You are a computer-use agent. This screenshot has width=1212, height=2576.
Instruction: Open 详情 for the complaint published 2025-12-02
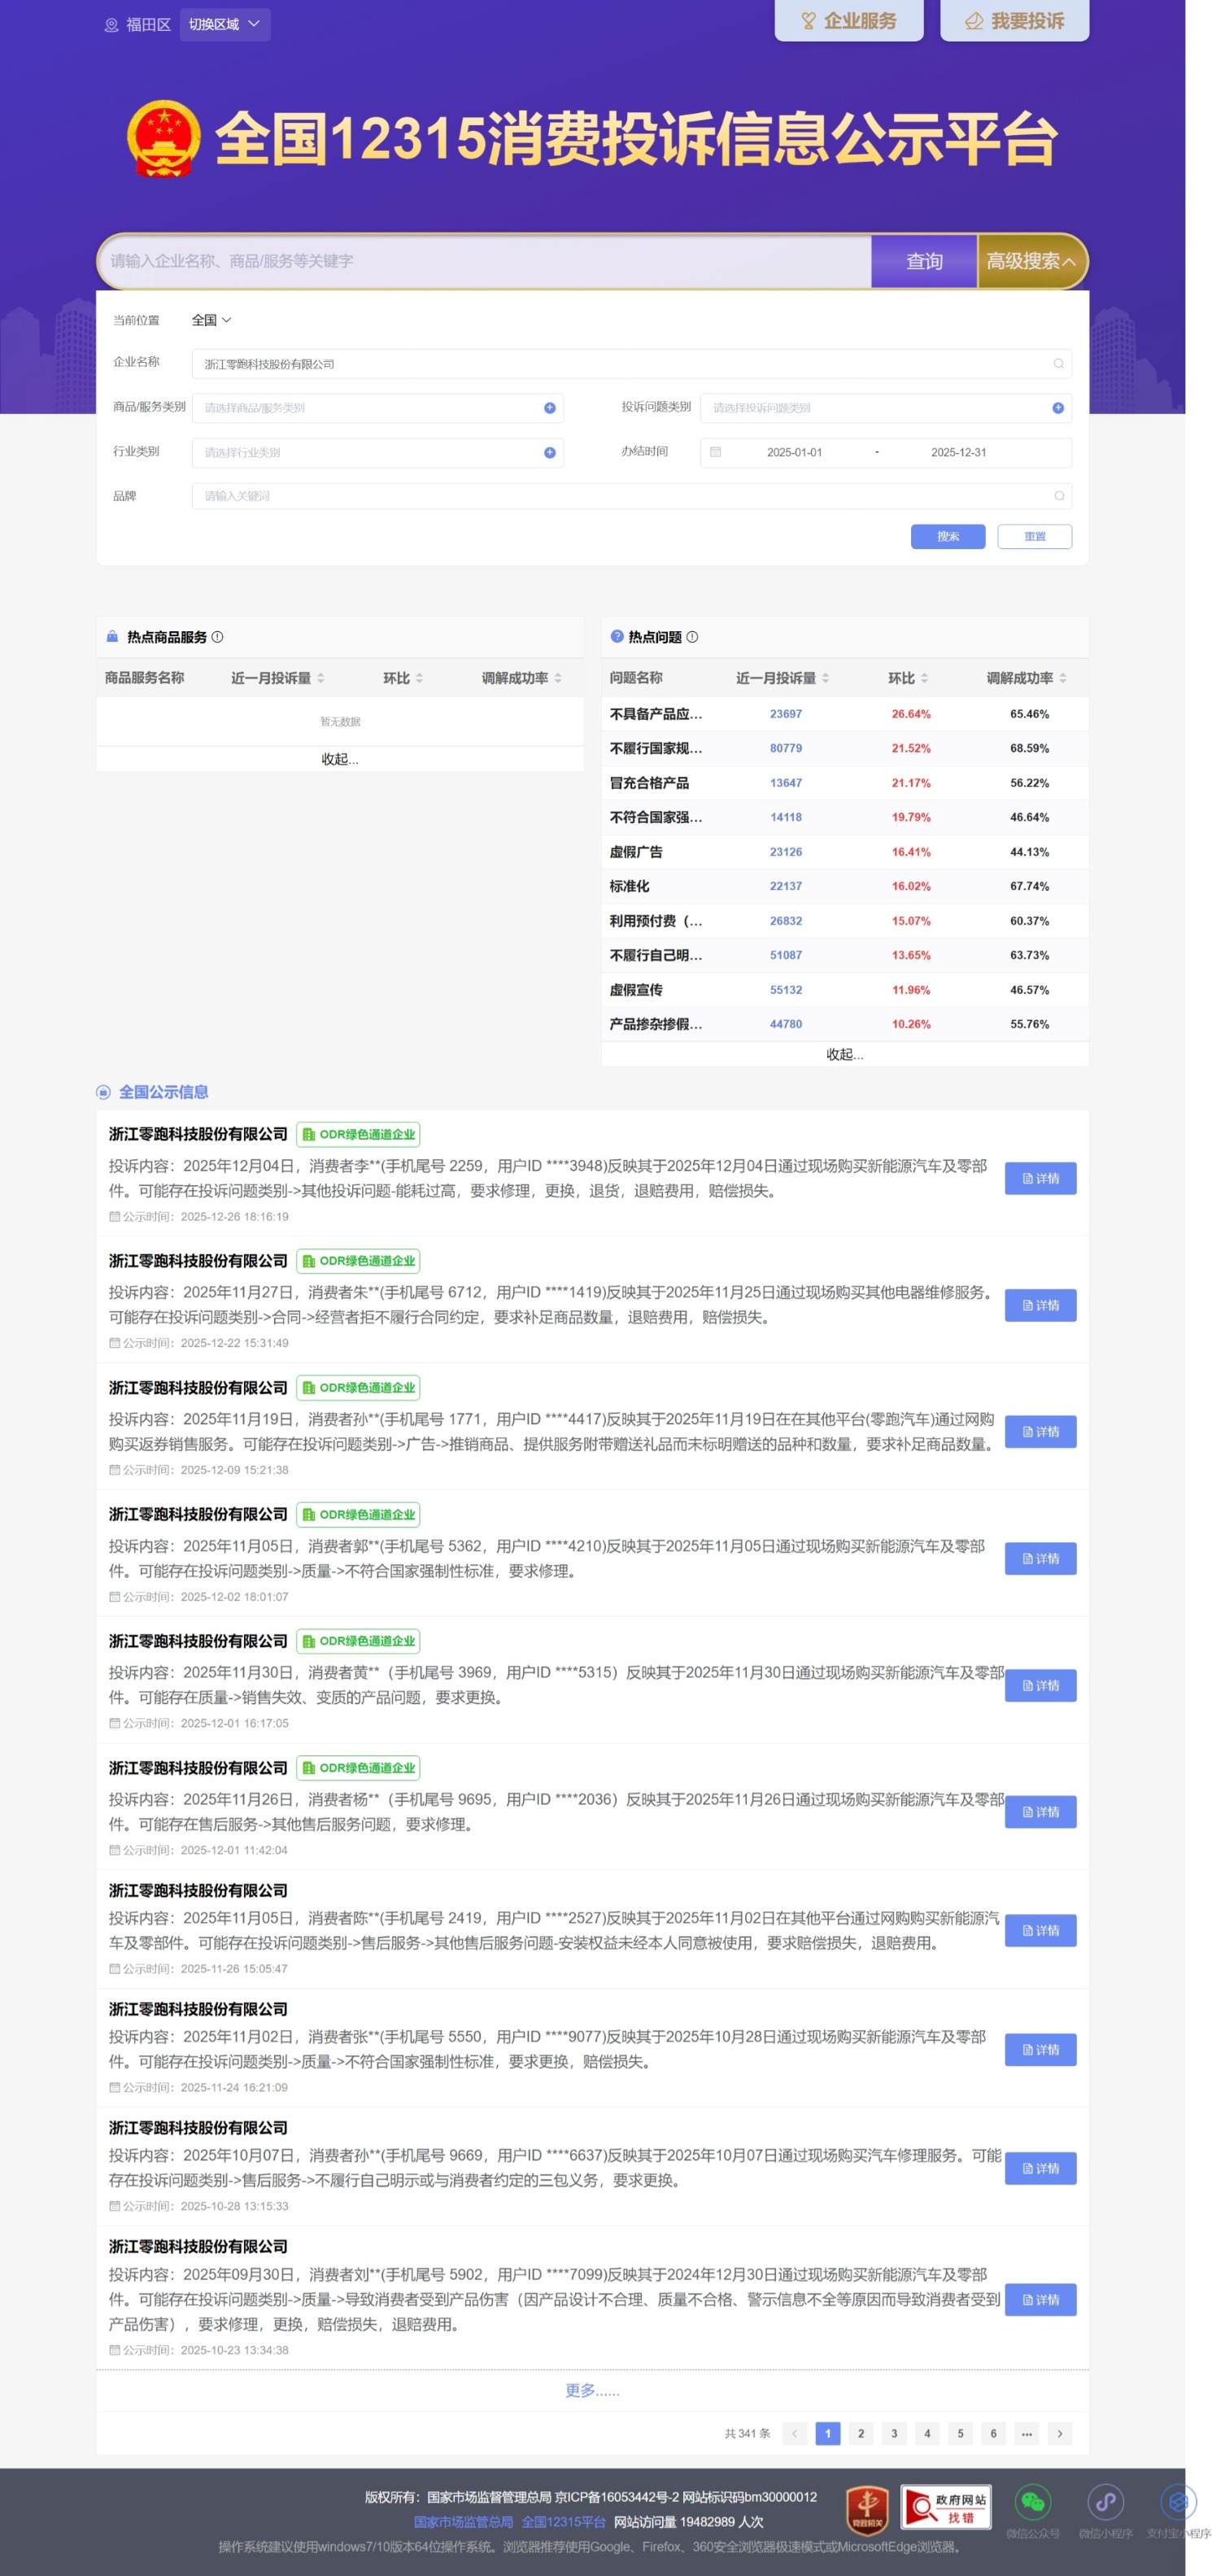pos(1040,1558)
